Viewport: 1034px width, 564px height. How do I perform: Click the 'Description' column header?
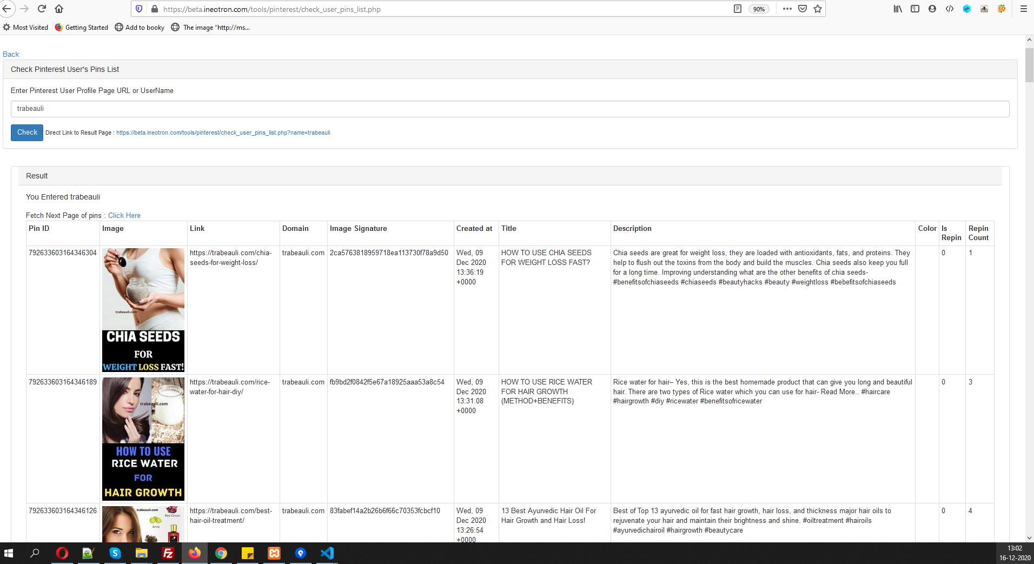click(632, 229)
